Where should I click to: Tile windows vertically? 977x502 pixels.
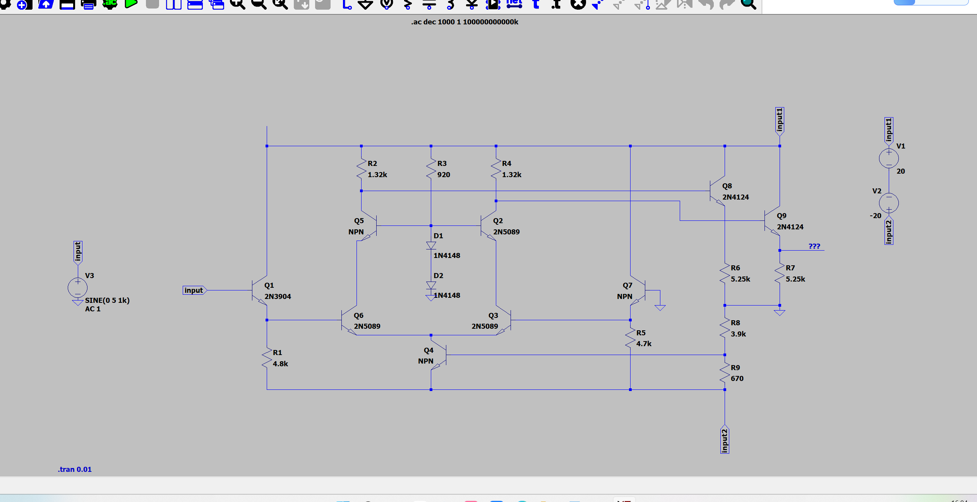173,4
